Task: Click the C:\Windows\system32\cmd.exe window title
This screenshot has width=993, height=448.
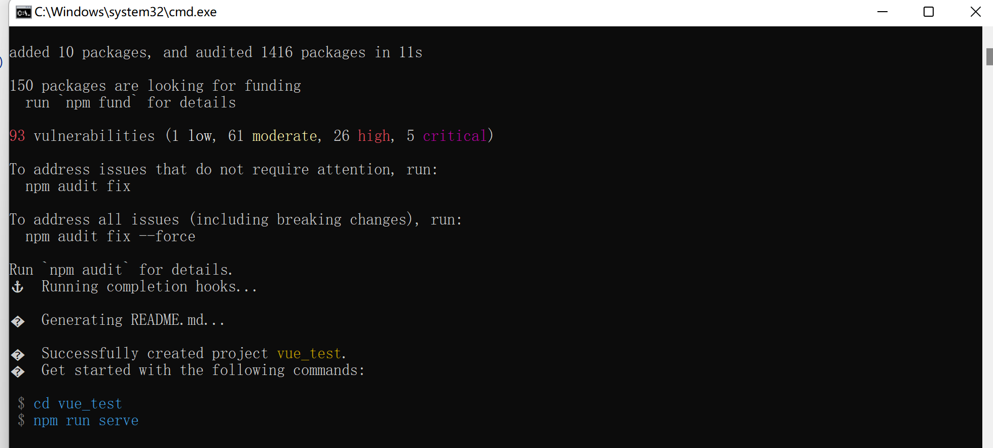Action: click(126, 12)
